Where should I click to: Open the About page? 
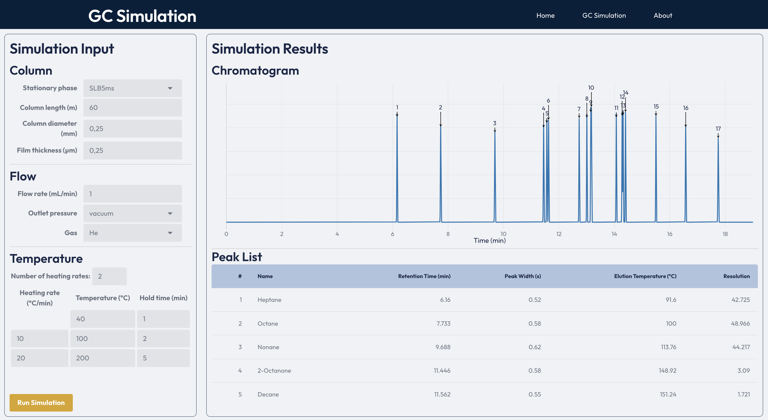(x=662, y=15)
